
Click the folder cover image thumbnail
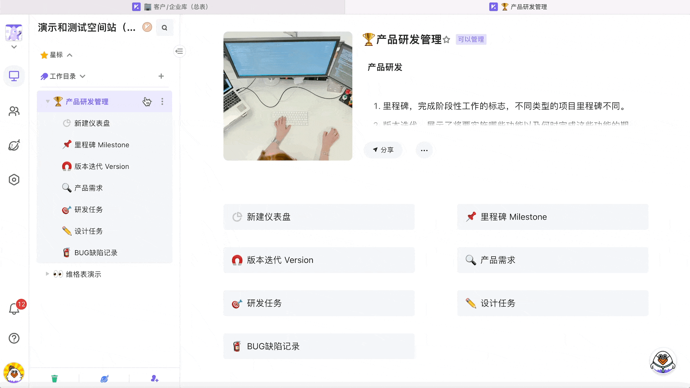point(288,96)
